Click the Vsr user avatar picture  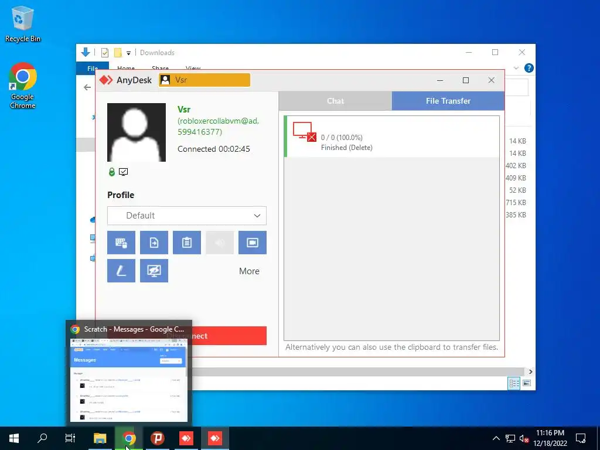click(x=136, y=132)
